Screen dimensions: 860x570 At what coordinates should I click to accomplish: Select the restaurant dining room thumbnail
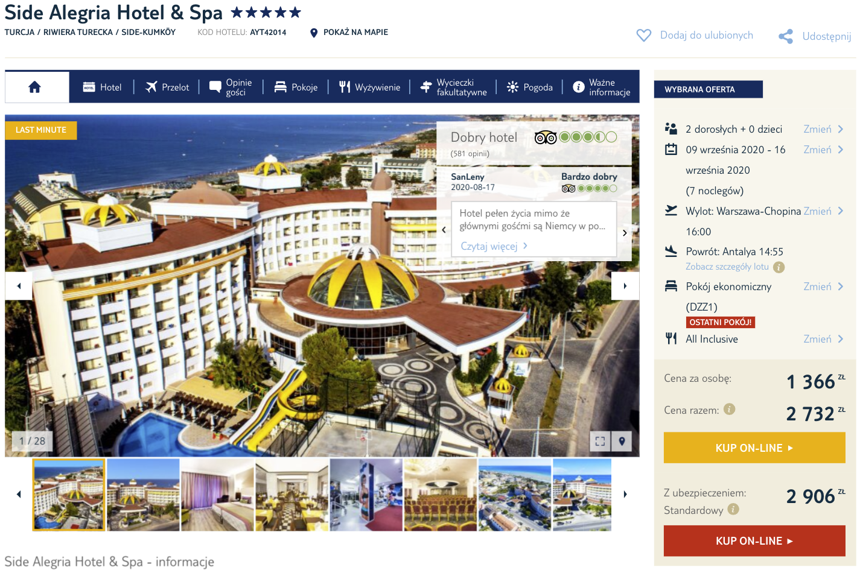(292, 495)
